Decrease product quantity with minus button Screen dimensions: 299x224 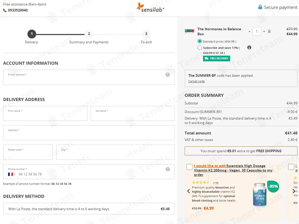click(249, 31)
